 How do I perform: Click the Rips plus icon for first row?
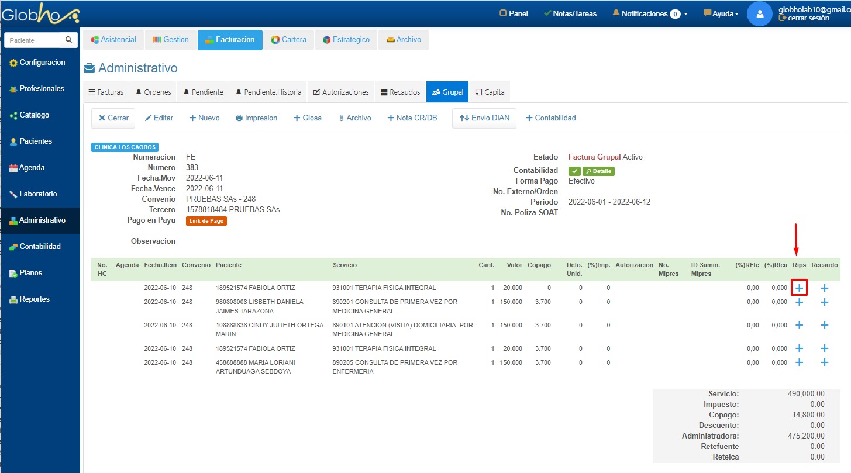point(799,288)
